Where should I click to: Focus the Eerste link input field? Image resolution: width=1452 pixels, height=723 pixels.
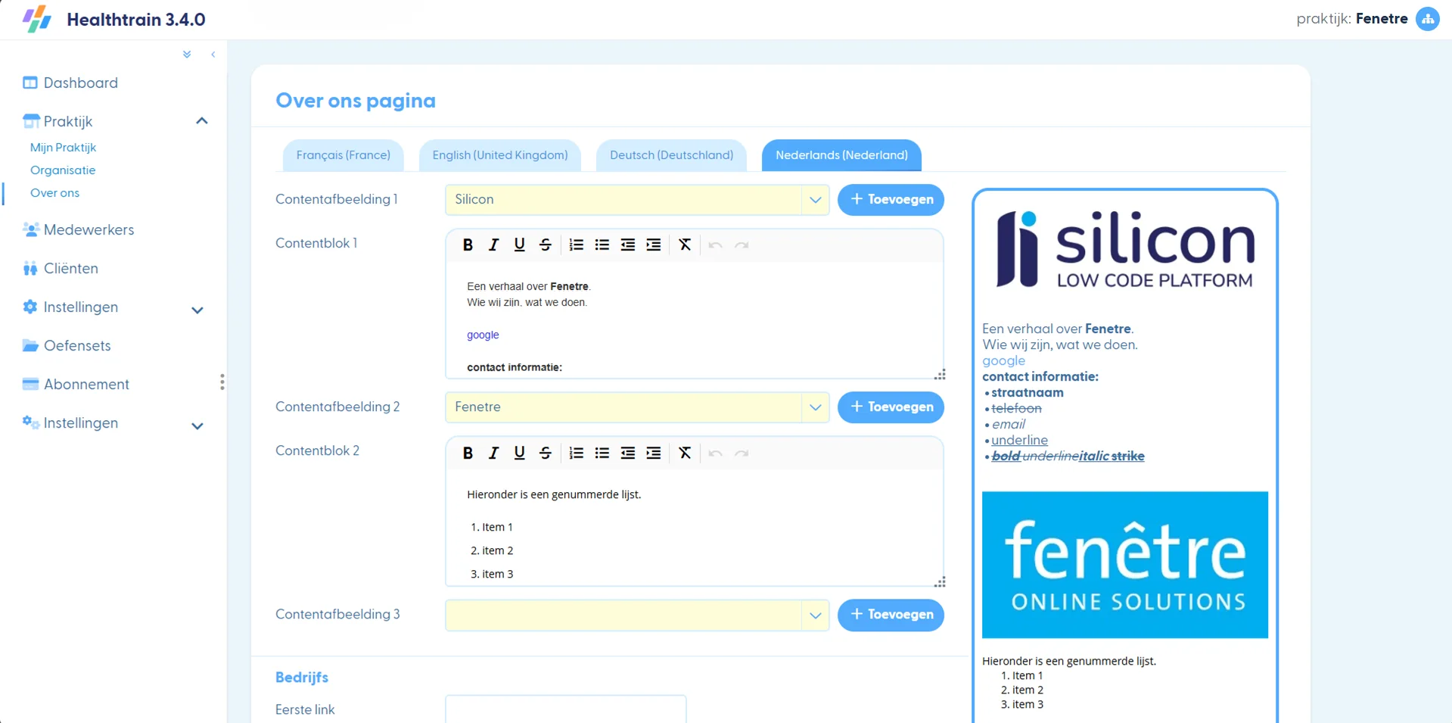(566, 709)
